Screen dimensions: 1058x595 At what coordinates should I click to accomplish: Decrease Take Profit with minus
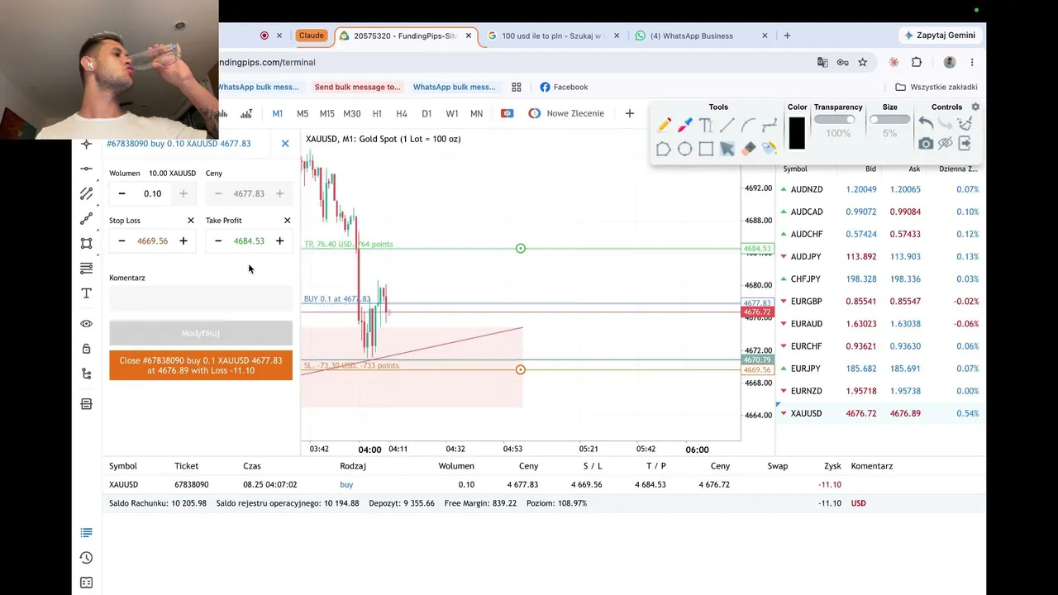(218, 240)
